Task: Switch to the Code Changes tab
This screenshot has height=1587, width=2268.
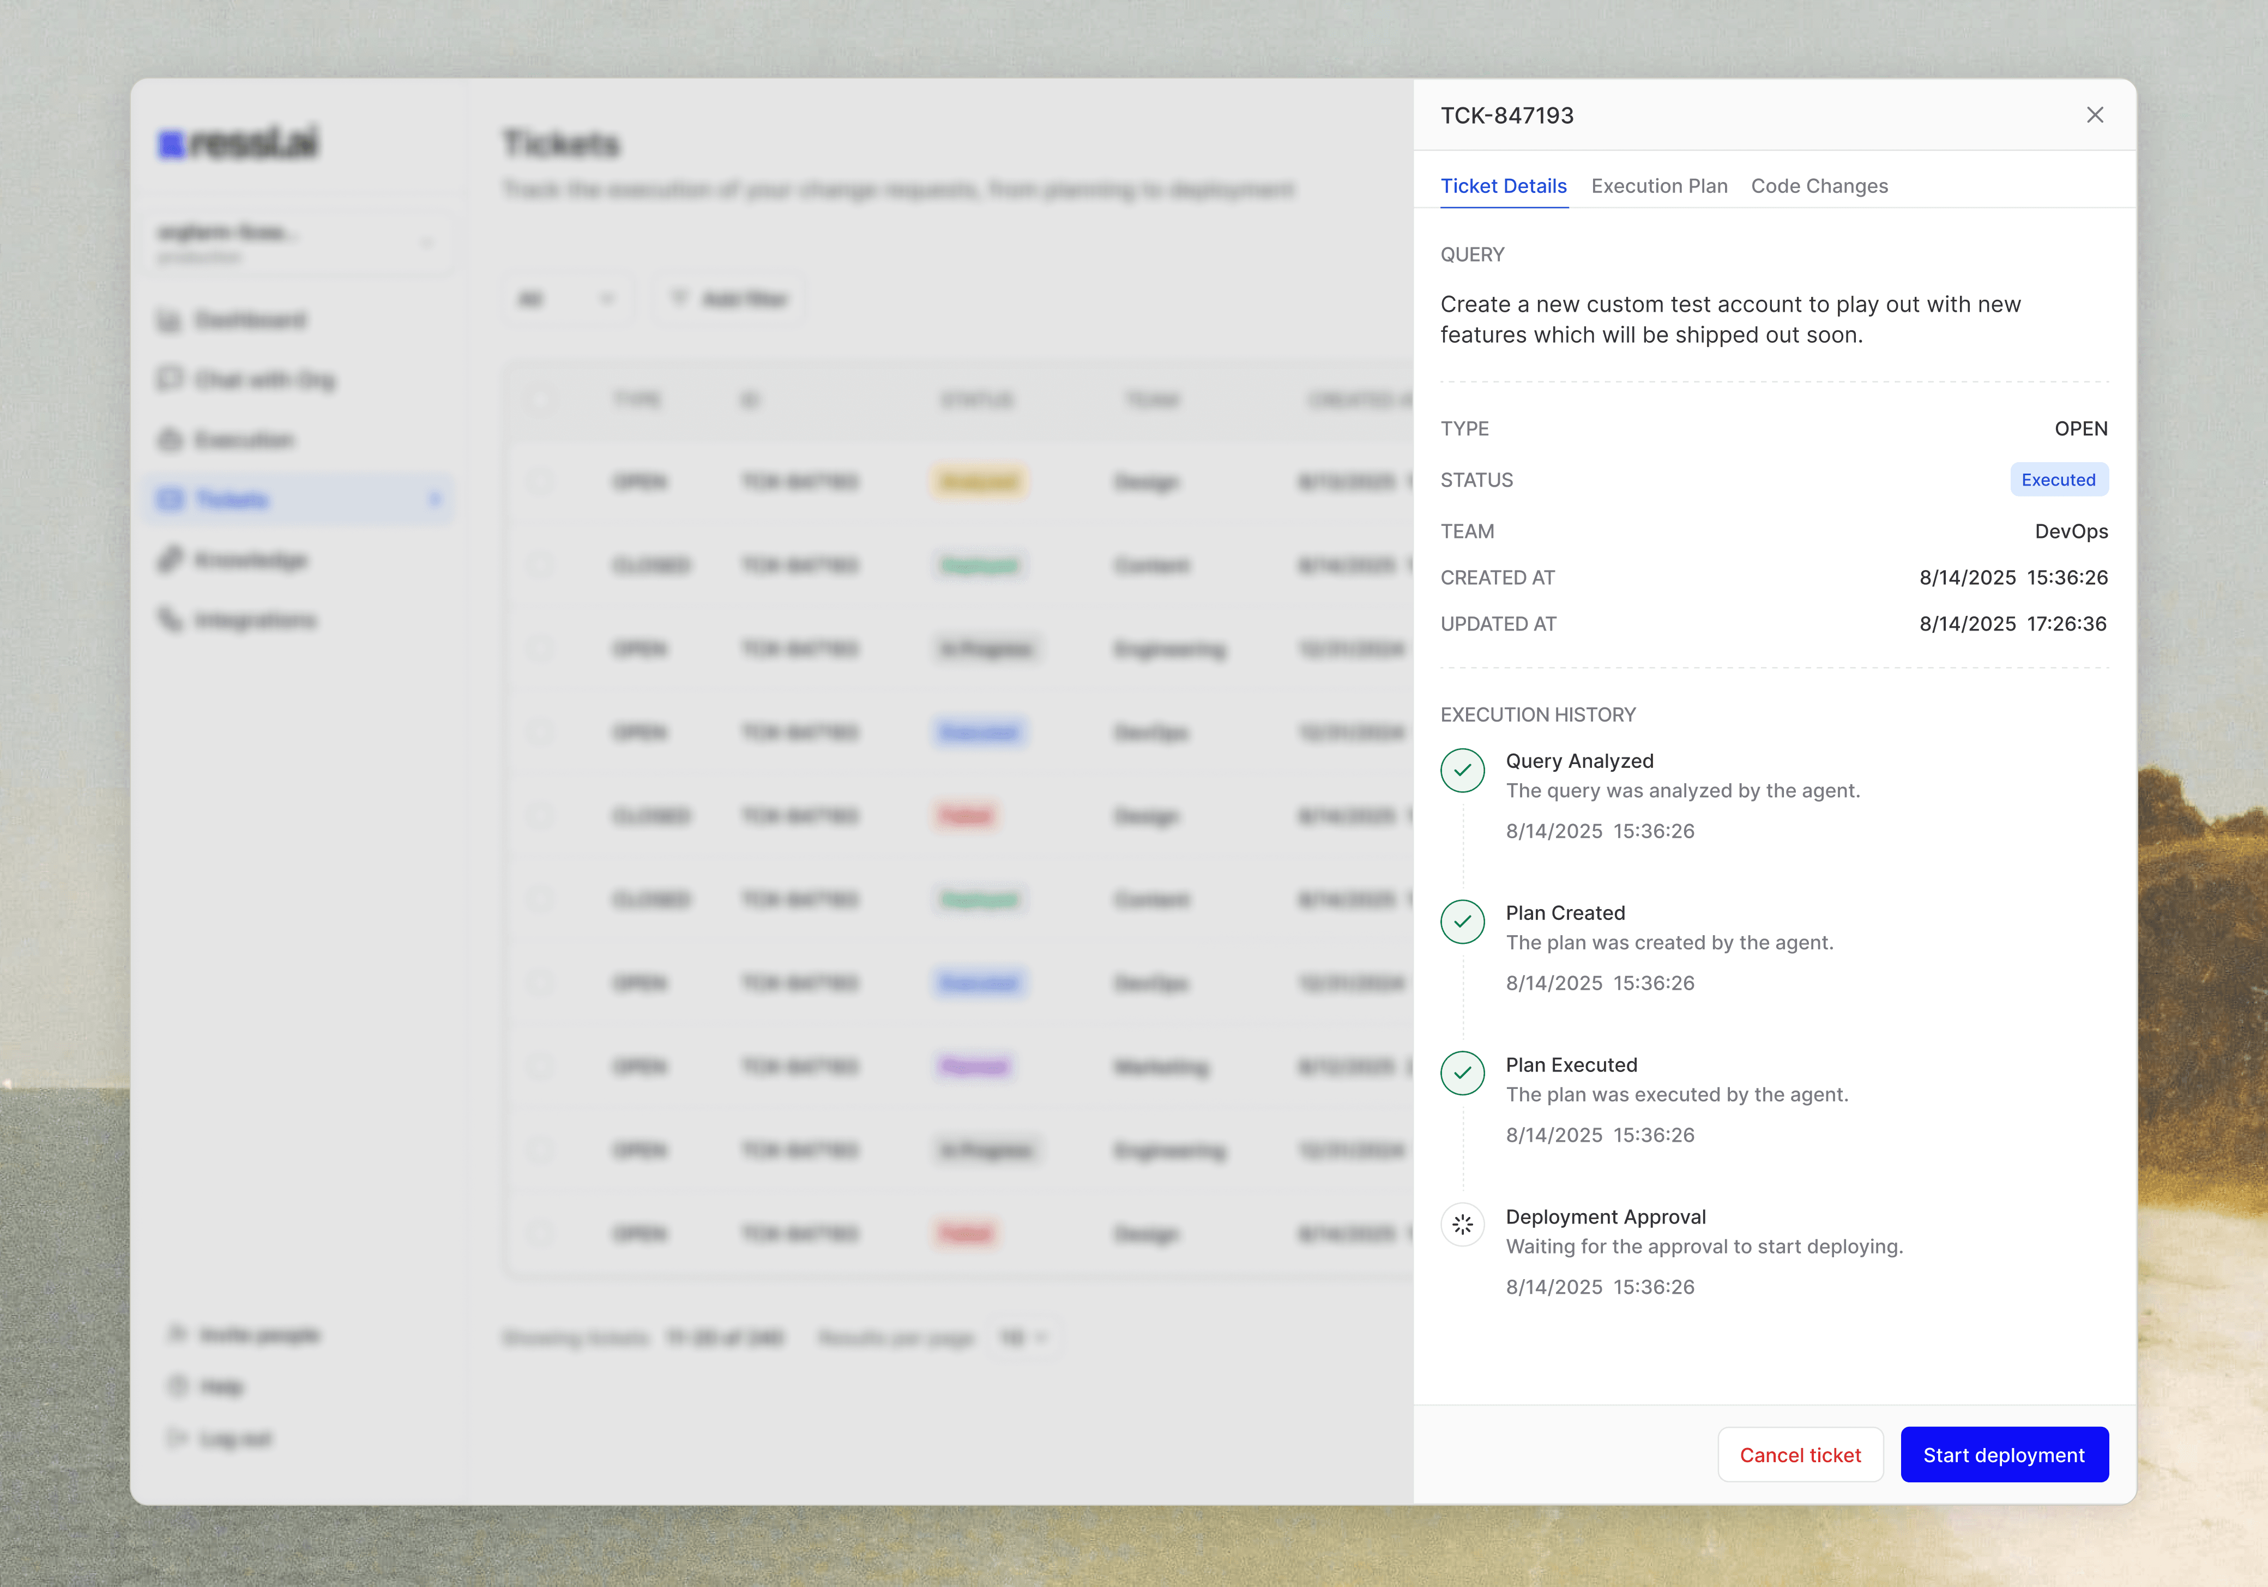Action: pyautogui.click(x=1819, y=186)
